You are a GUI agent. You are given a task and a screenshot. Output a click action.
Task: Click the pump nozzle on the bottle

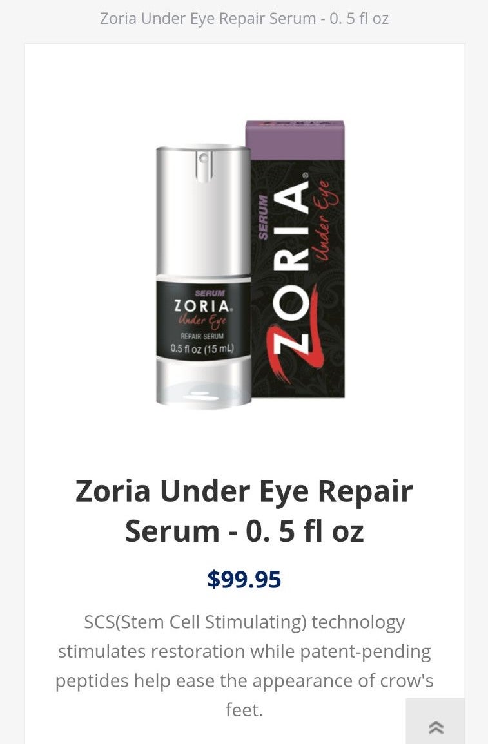[203, 166]
